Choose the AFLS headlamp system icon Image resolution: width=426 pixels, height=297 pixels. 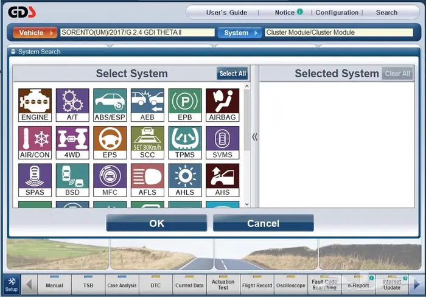coord(147,179)
